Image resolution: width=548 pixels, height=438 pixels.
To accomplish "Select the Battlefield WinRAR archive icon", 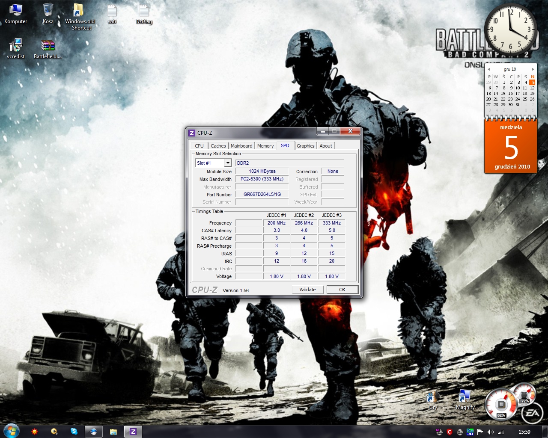I will click(x=48, y=49).
